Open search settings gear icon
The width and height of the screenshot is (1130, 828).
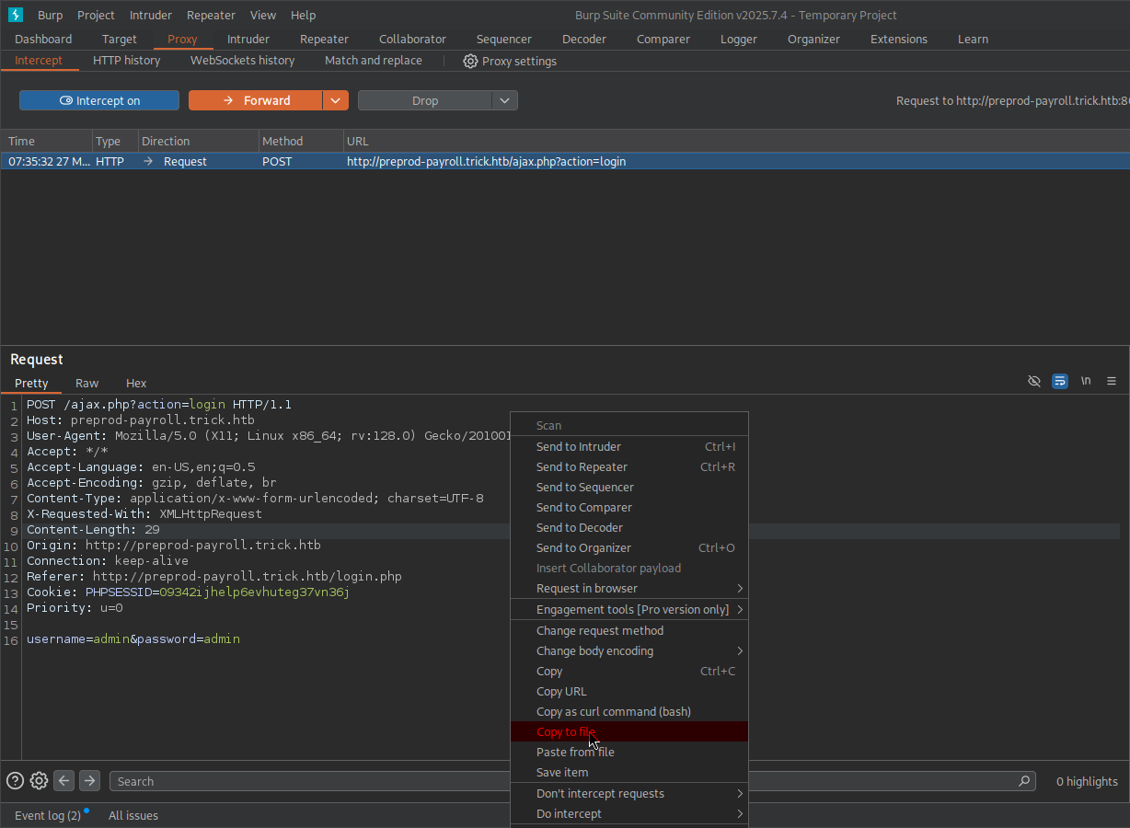pyautogui.click(x=39, y=781)
